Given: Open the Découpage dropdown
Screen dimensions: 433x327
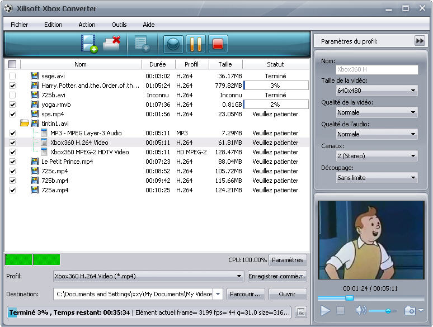Looking at the screenshot, I should (376, 178).
